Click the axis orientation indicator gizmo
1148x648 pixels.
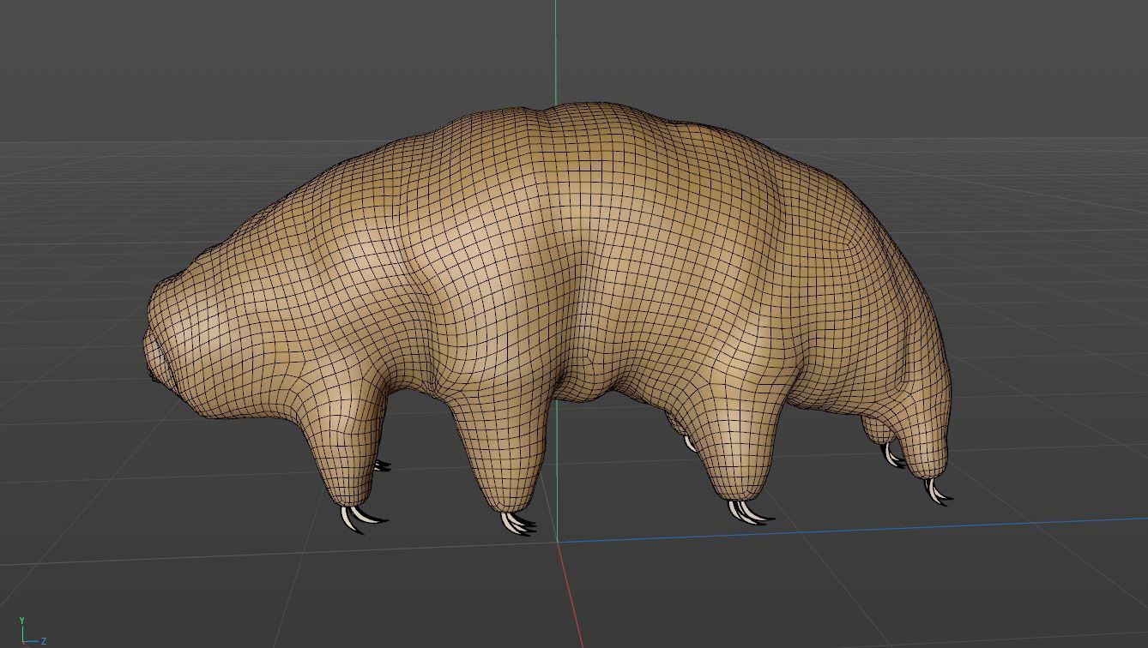(32, 632)
